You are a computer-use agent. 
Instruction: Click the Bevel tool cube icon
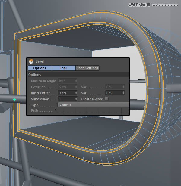point(31,61)
